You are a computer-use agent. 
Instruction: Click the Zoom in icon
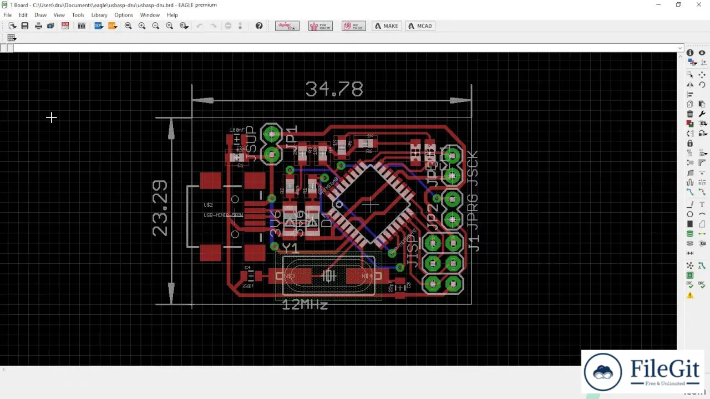point(142,26)
